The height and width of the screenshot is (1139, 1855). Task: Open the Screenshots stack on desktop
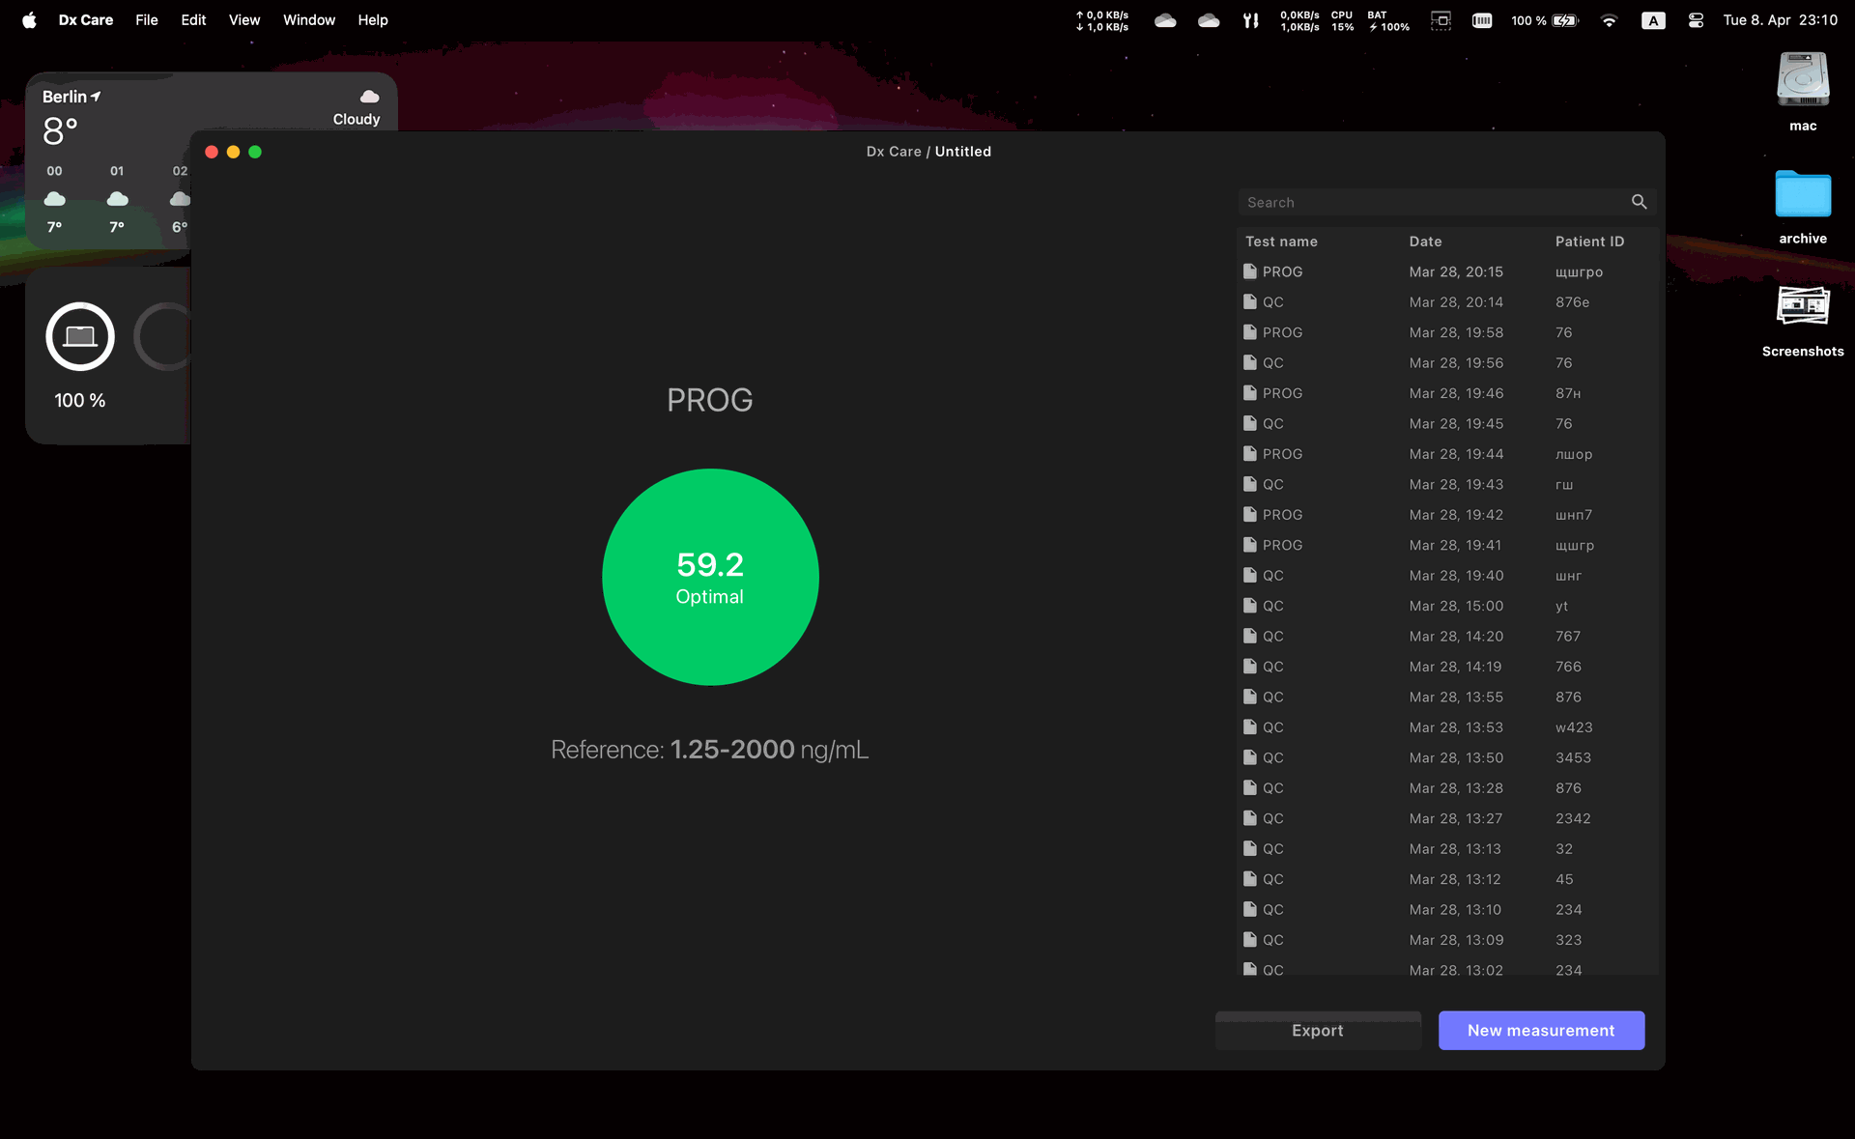1802,307
